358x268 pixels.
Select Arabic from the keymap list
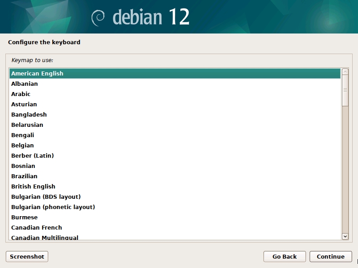[21, 94]
